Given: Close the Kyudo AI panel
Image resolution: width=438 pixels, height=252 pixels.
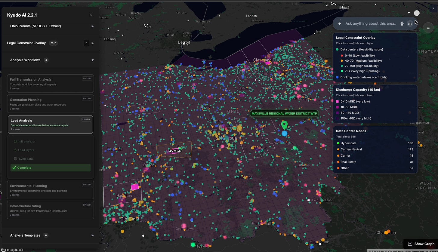Looking at the screenshot, I should click(91, 15).
